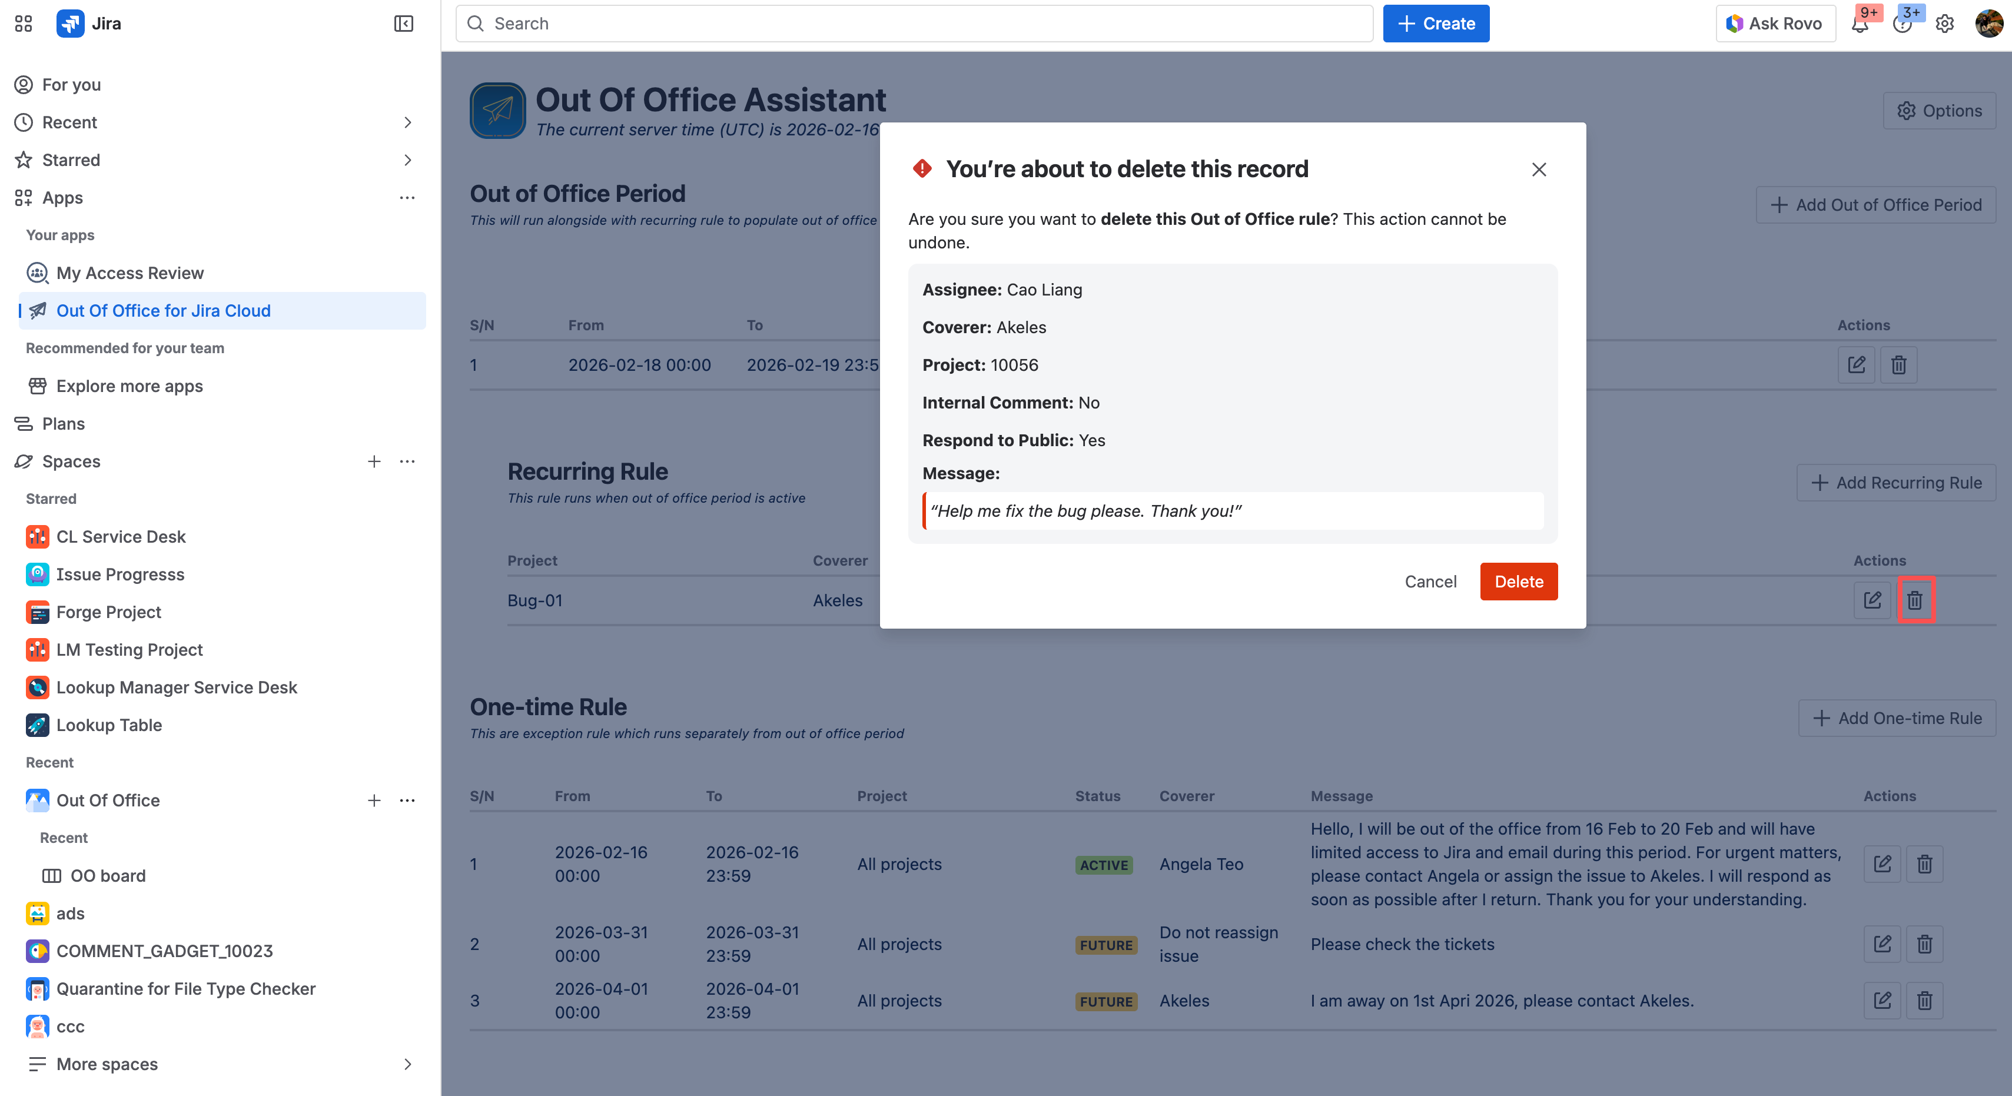Open Apps more actions ellipsis menu
The height and width of the screenshot is (1096, 2012).
pyautogui.click(x=407, y=198)
